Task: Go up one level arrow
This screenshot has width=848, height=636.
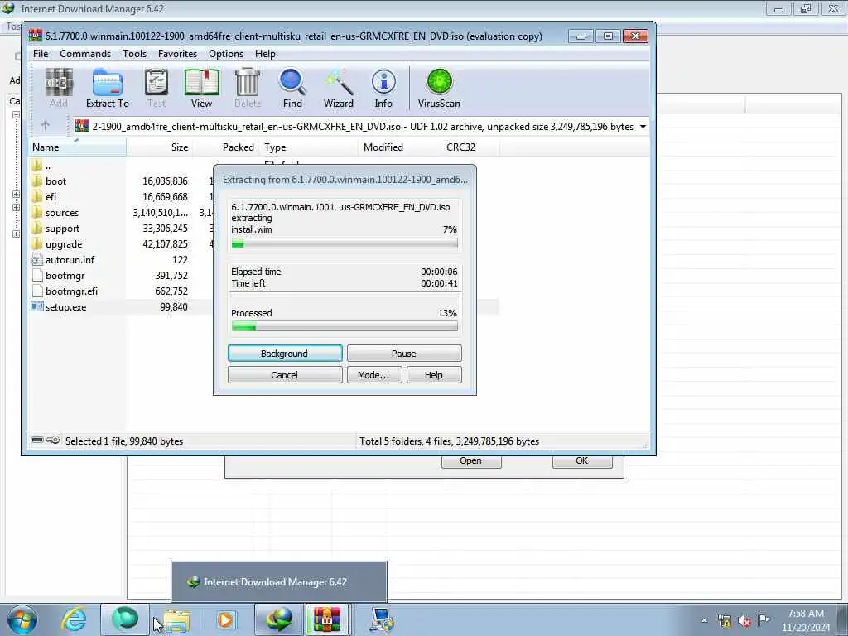Action: (46, 126)
